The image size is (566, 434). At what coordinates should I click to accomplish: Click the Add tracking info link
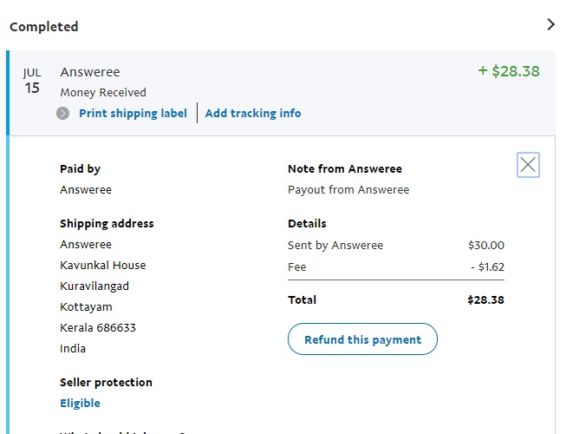coord(253,114)
